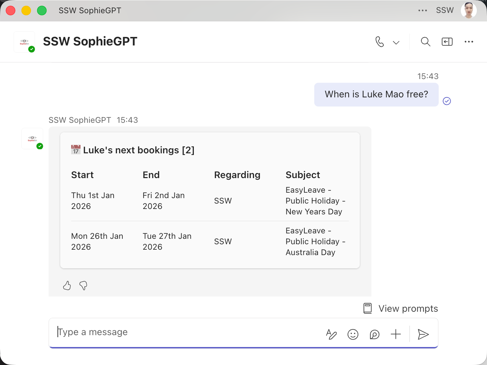Click the SSW SophieGPT header avatar
The image size is (487, 365).
click(24, 42)
